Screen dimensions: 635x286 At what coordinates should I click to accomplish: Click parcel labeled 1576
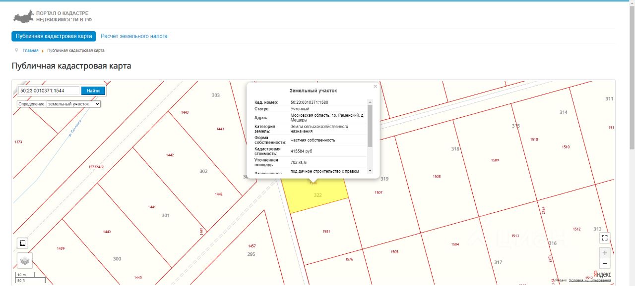pyautogui.click(x=349, y=259)
